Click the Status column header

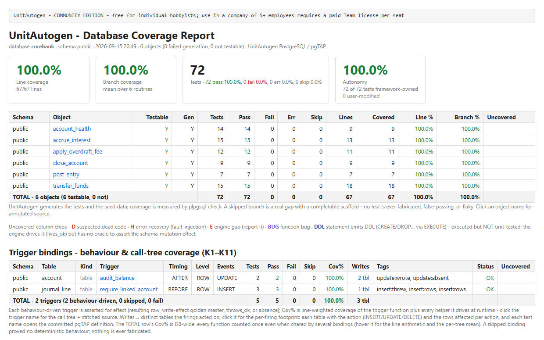(x=486, y=266)
